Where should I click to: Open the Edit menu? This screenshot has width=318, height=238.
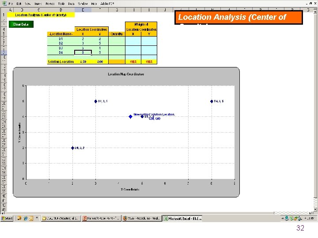(19, 4)
